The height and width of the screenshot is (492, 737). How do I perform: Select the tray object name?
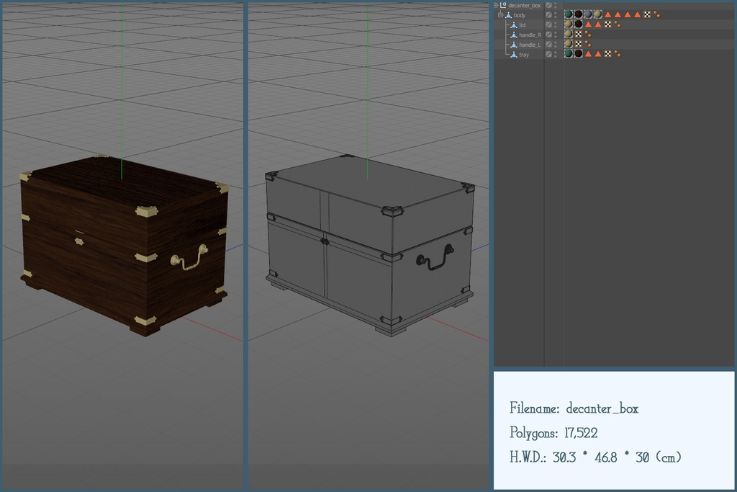(x=524, y=55)
